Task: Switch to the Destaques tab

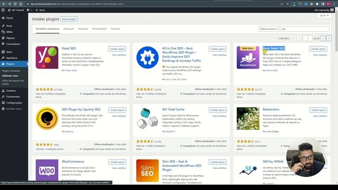Action: pyautogui.click(x=69, y=29)
